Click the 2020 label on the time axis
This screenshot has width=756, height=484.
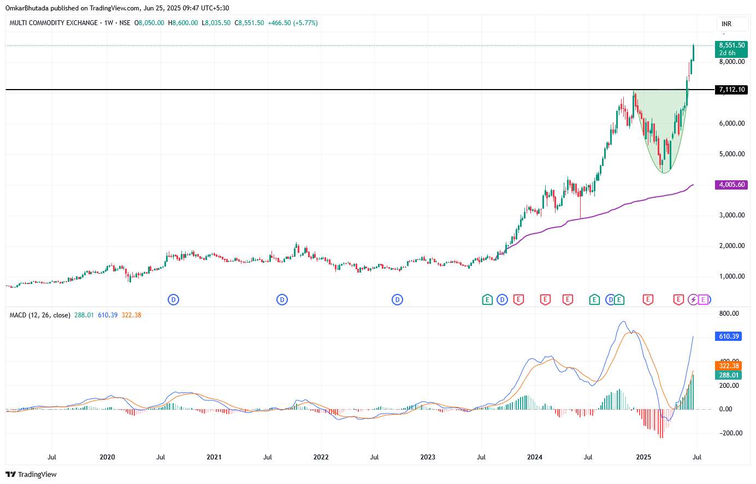point(108,457)
